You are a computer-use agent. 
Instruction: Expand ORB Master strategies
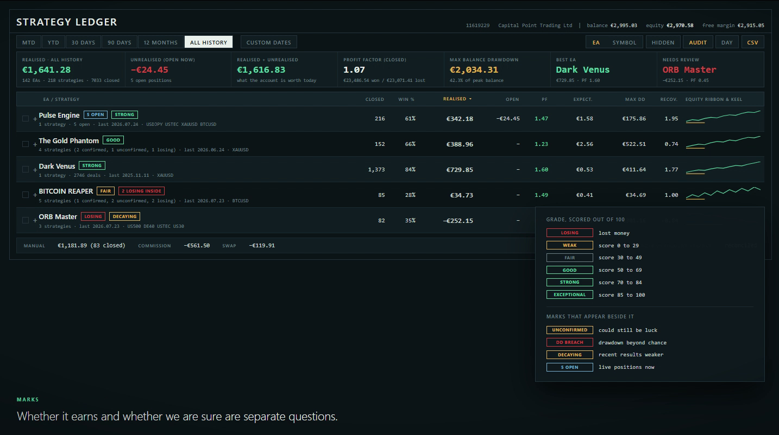pyautogui.click(x=35, y=220)
